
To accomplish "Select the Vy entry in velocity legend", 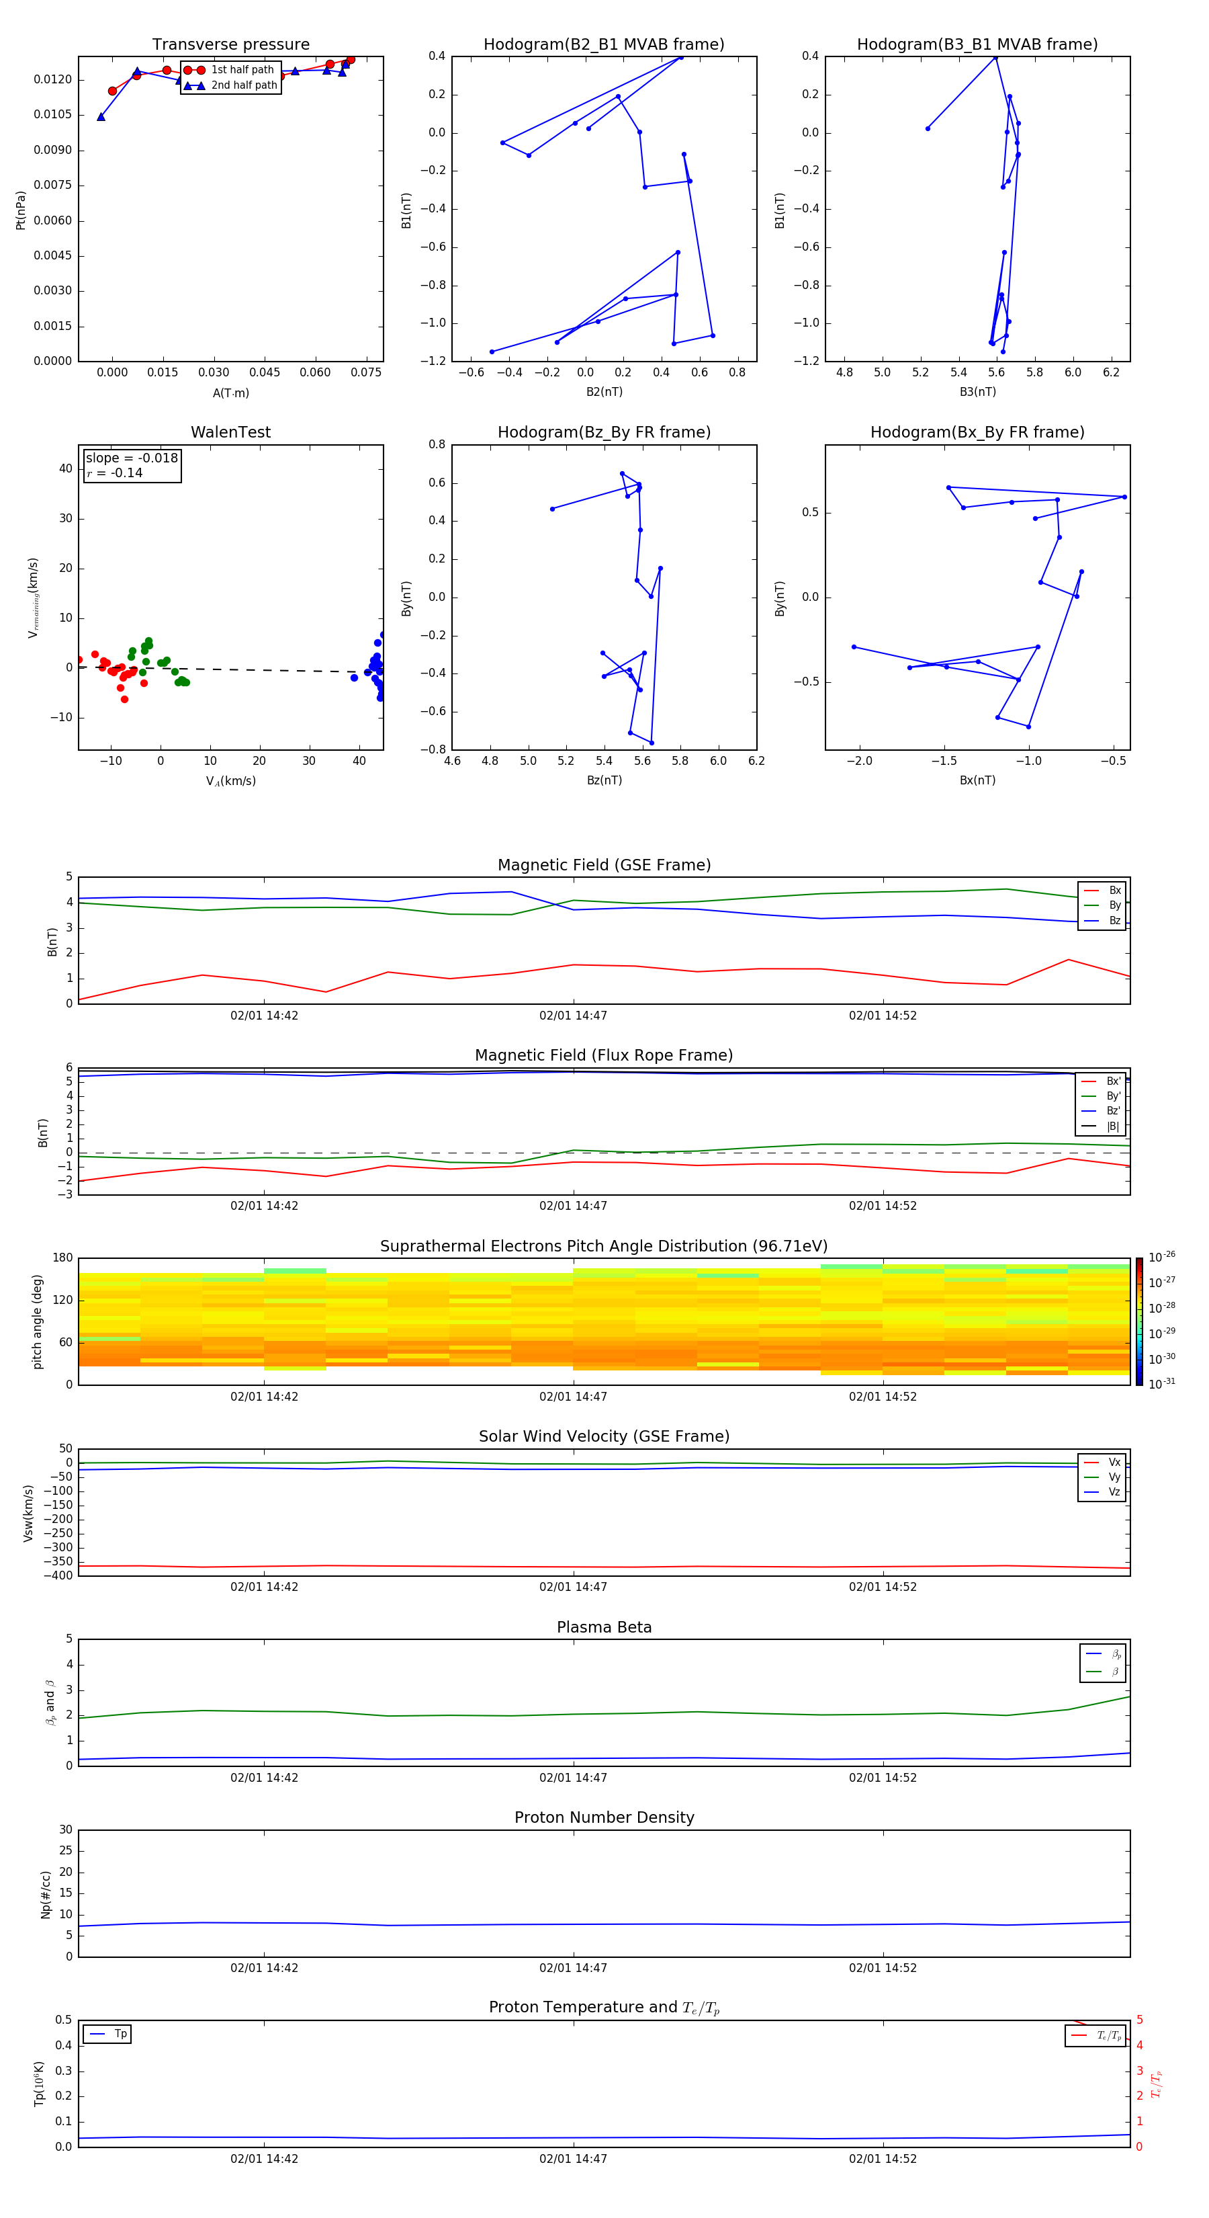I will click(x=1102, y=1477).
